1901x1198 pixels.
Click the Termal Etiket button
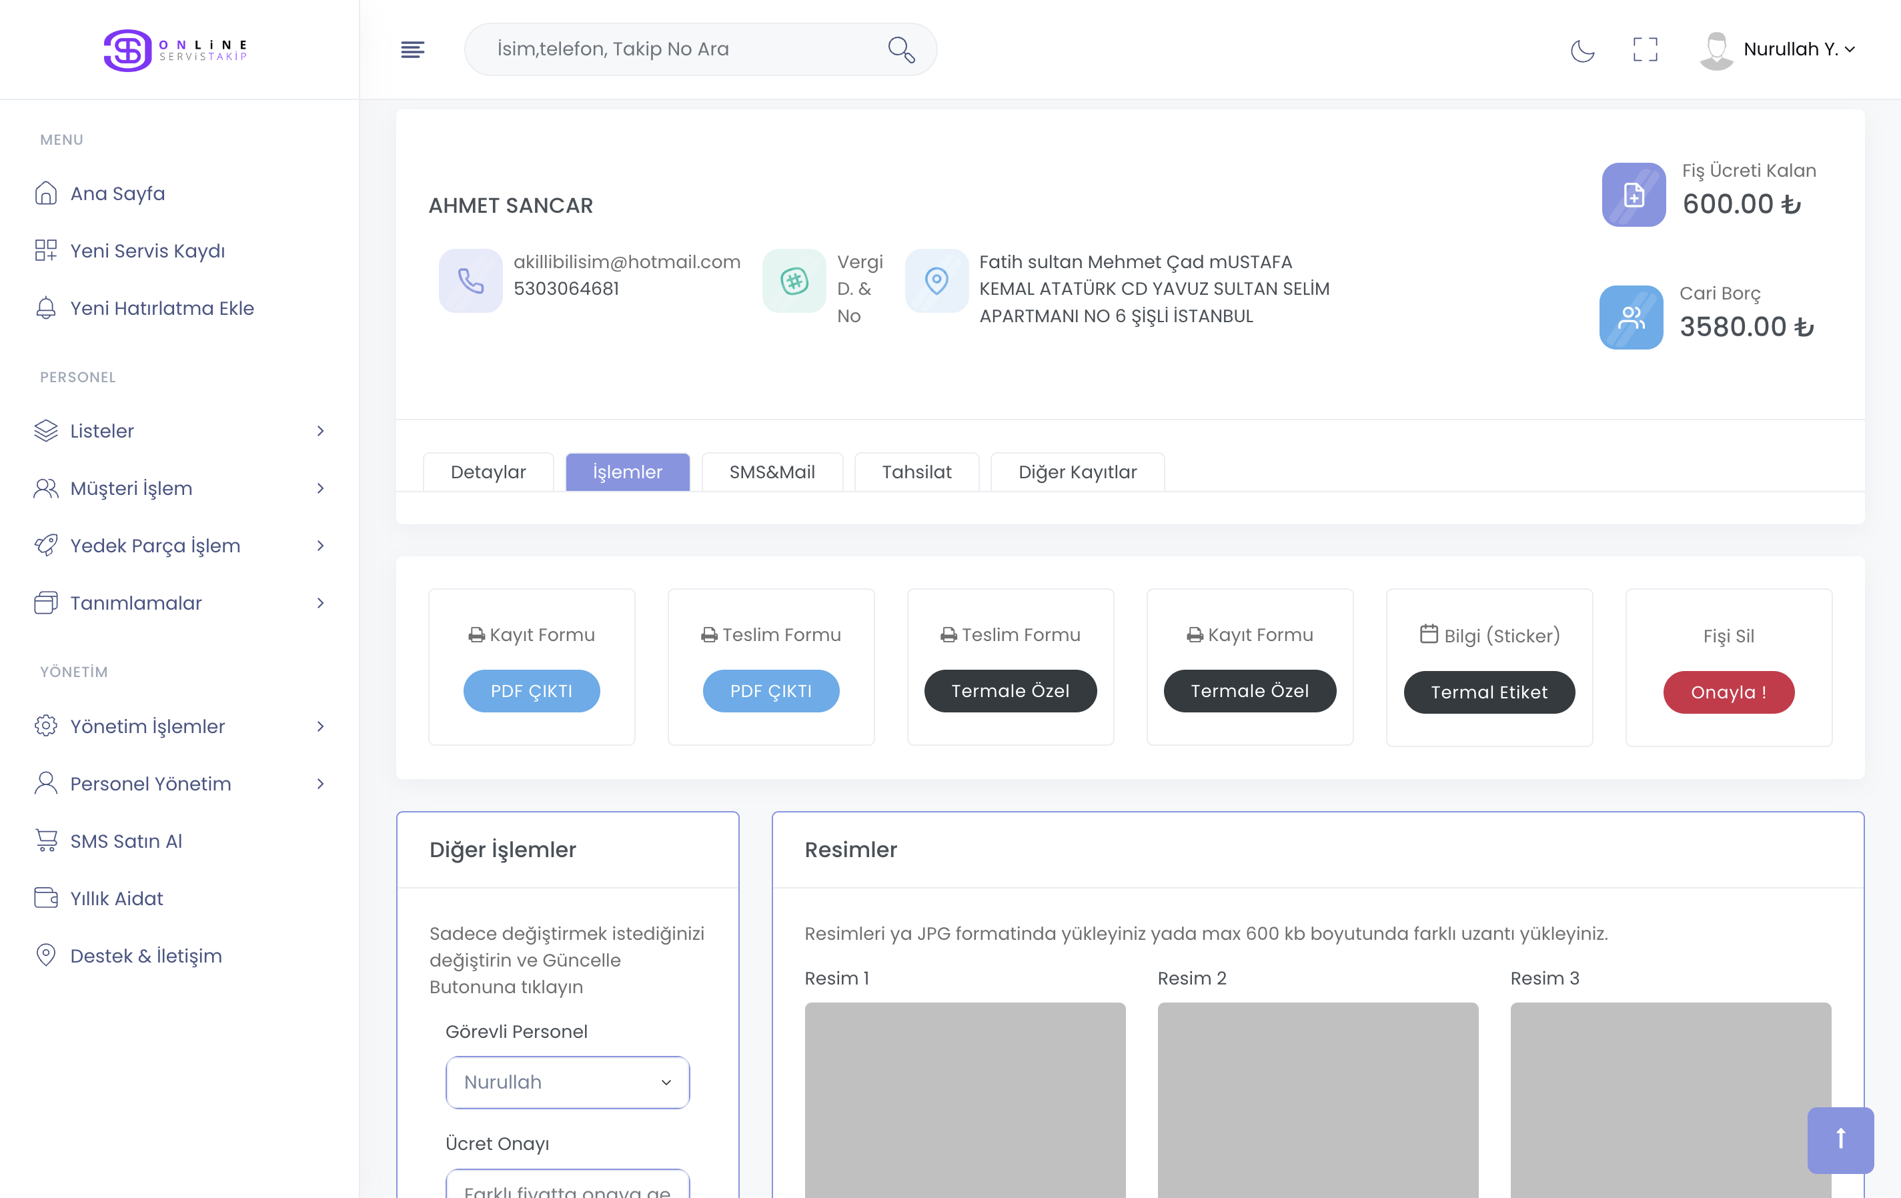coord(1489,692)
